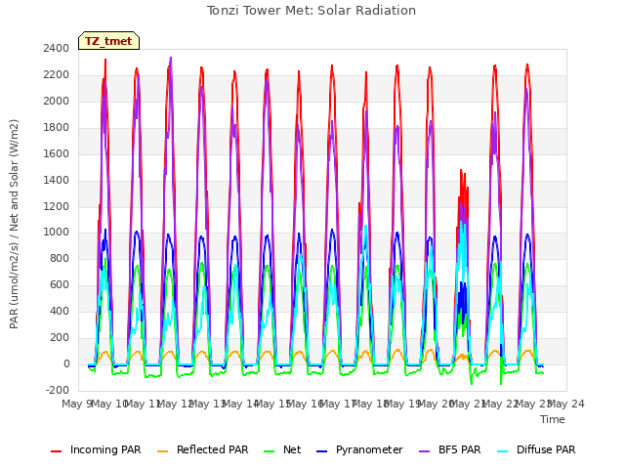Click the green Net legend swatch
Image resolution: width=625 pixels, height=469 pixels.
click(x=270, y=451)
